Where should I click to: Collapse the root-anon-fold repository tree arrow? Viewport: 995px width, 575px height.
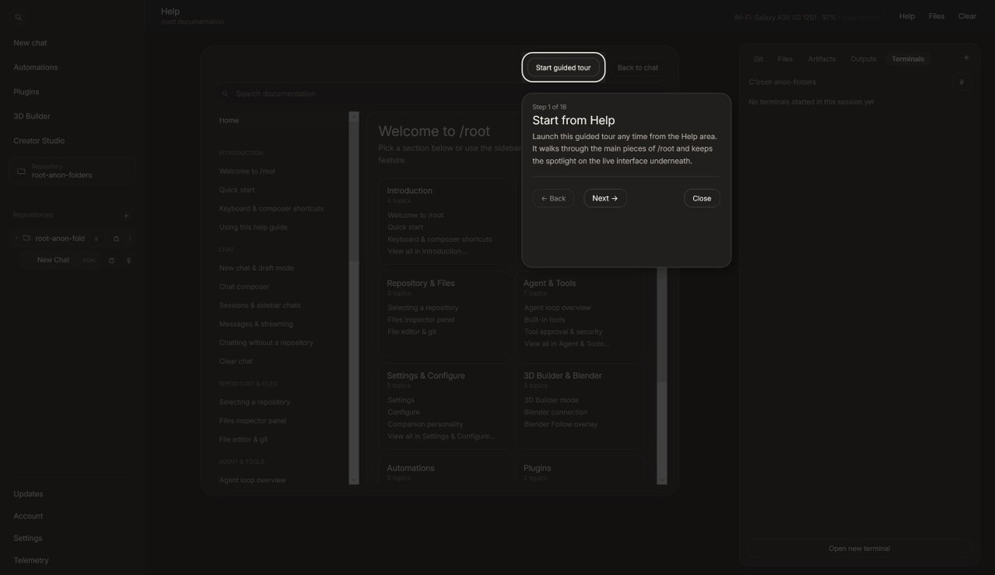(x=17, y=239)
